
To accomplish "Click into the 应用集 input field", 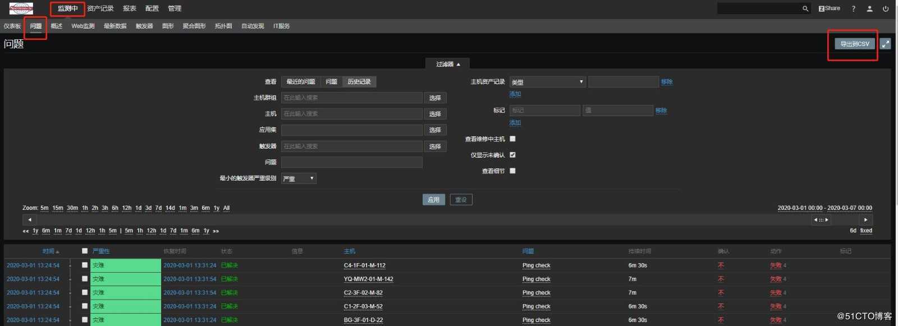I will (x=351, y=130).
